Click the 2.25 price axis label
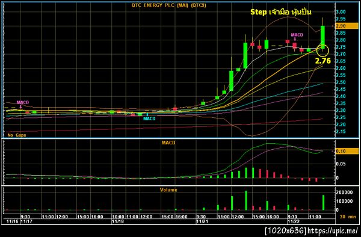This screenshot has height=237, width=361. pos(341,117)
